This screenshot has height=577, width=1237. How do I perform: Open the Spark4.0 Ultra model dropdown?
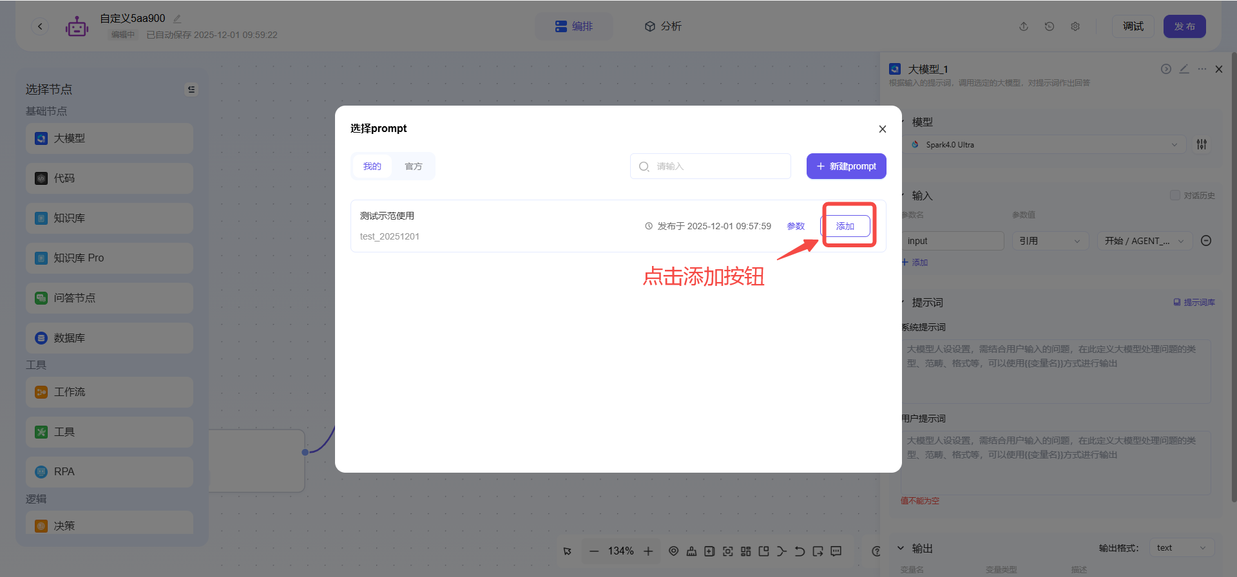(x=1044, y=145)
